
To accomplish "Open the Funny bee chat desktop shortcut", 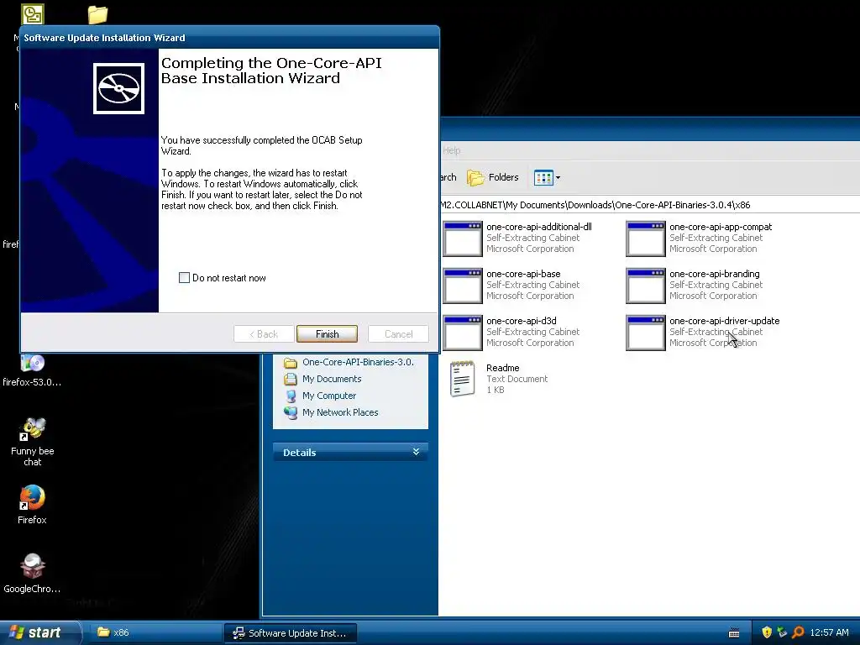I will pyautogui.click(x=33, y=442).
